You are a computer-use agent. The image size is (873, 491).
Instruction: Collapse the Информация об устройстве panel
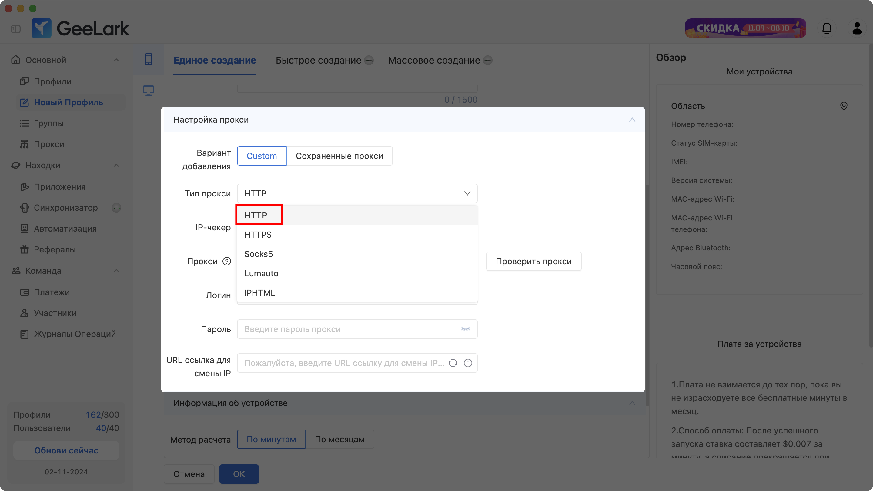tap(632, 403)
